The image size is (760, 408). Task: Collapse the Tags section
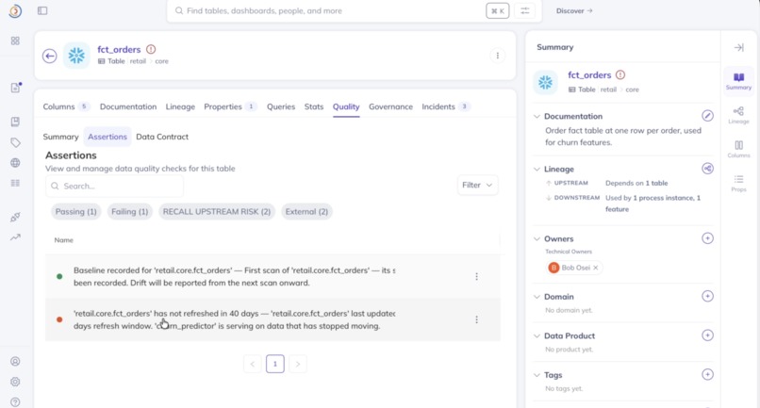pos(537,375)
